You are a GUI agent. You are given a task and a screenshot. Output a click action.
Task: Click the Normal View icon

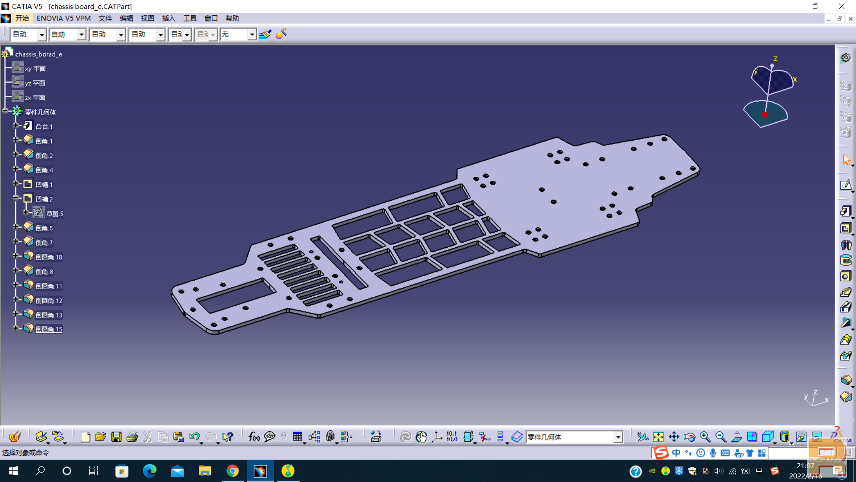737,437
